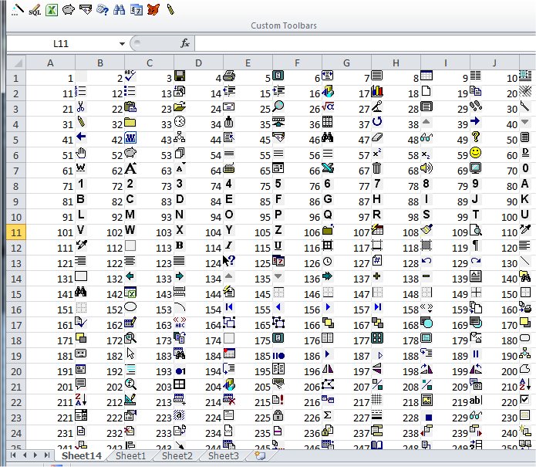Select the Sheet14 tab
Viewport: 536px width, 467px height.
[82, 455]
